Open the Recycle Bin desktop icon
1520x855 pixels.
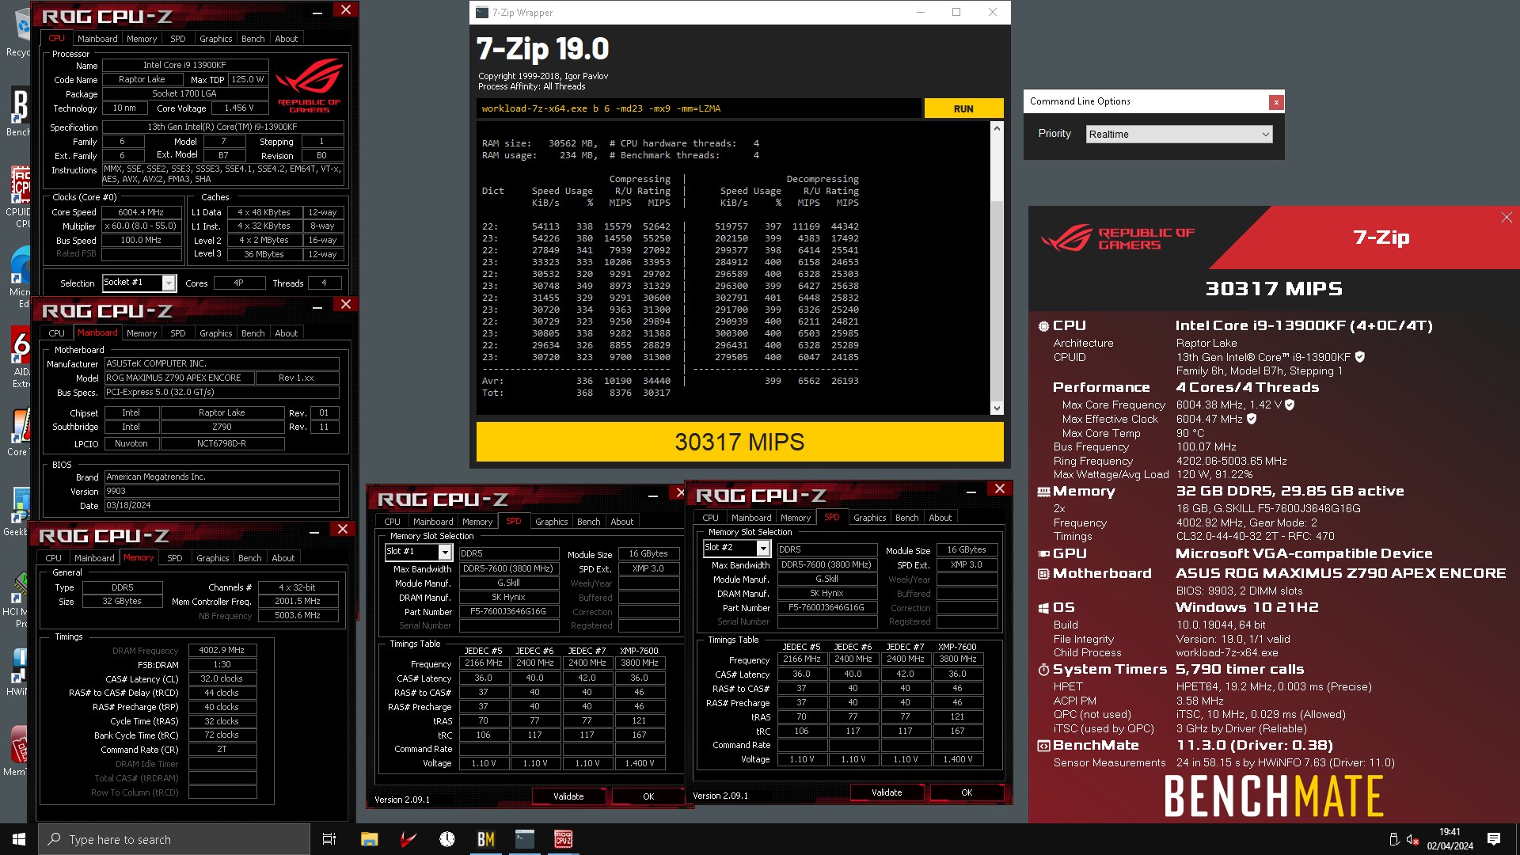point(22,32)
